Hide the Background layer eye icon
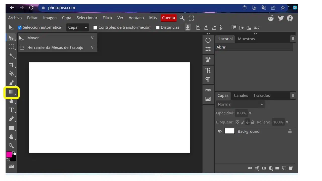The image size is (322, 181). click(220, 131)
